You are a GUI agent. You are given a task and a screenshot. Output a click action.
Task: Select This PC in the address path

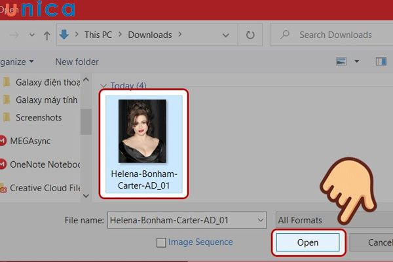(x=98, y=35)
